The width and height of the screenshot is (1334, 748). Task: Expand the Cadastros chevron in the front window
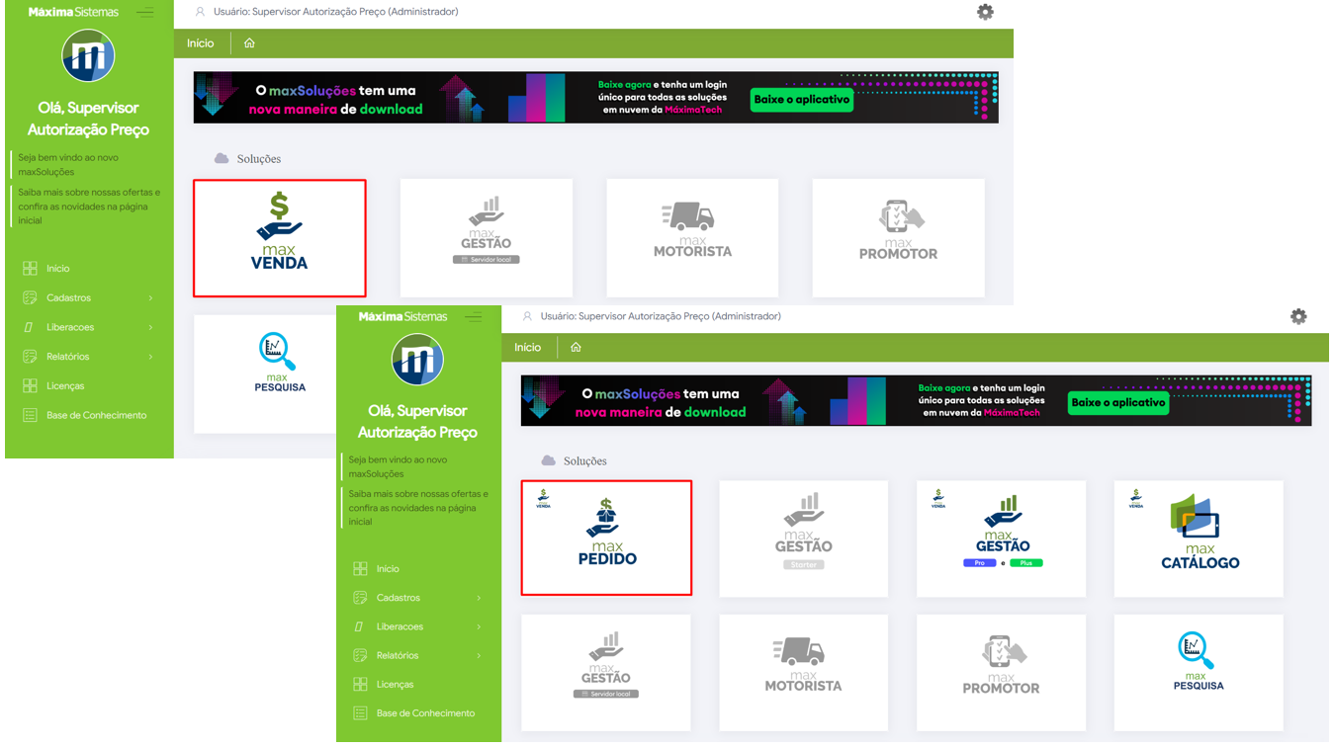480,598
